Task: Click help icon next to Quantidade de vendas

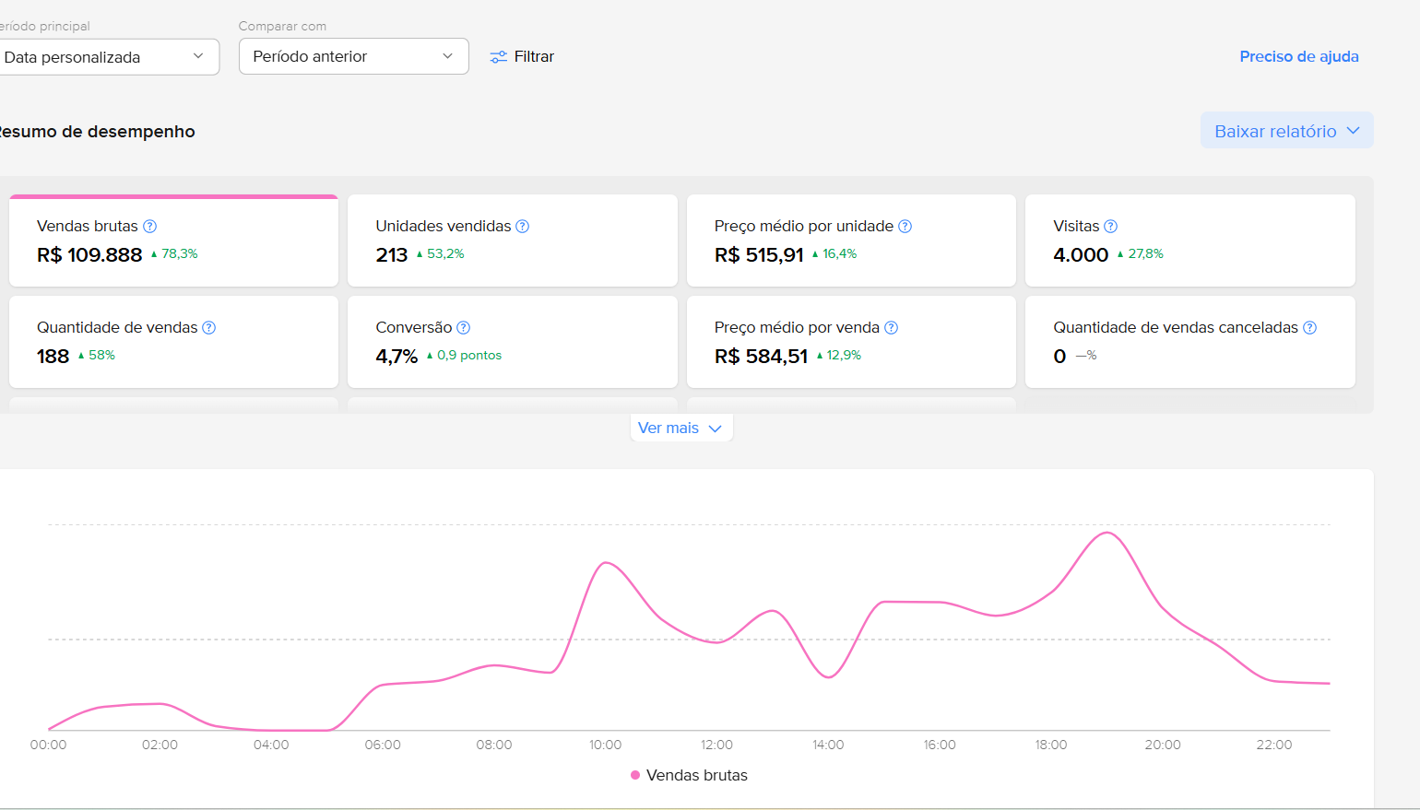Action: click(x=208, y=328)
